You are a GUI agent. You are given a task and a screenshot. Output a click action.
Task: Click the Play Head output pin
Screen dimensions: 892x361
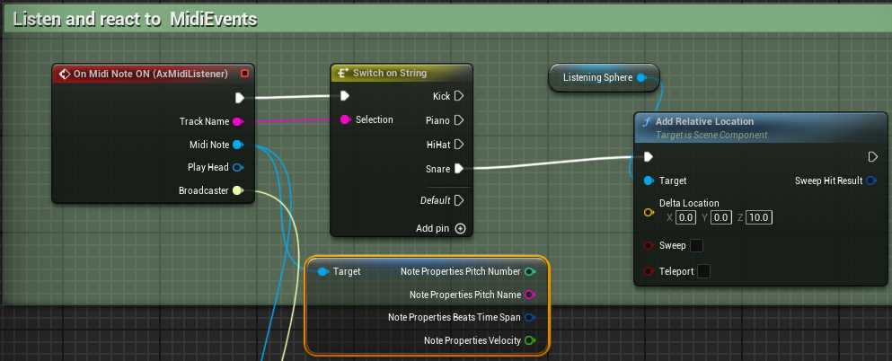coord(238,167)
